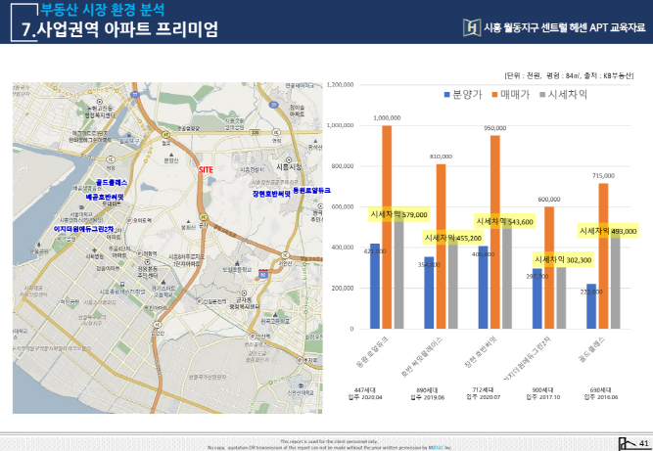
Task: Select the 장현호반써밋 label on the map
Action: pyautogui.click(x=272, y=195)
